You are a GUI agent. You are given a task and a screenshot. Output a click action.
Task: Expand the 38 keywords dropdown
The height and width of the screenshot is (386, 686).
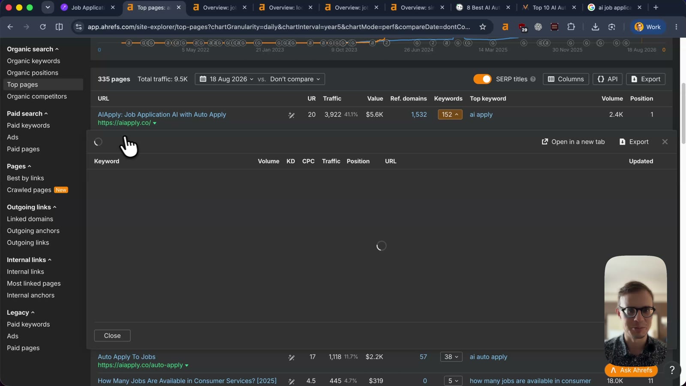point(451,357)
